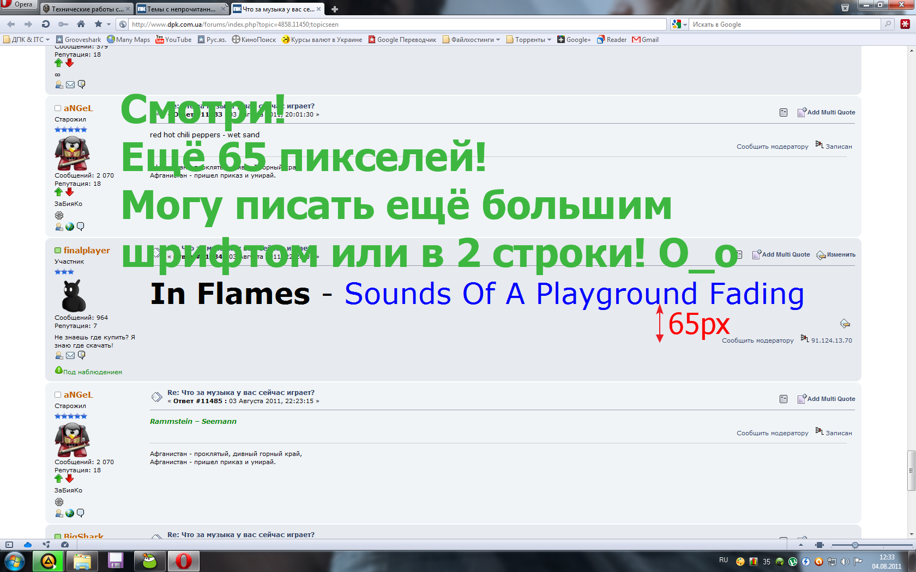Go to the Home page icon

81,24
